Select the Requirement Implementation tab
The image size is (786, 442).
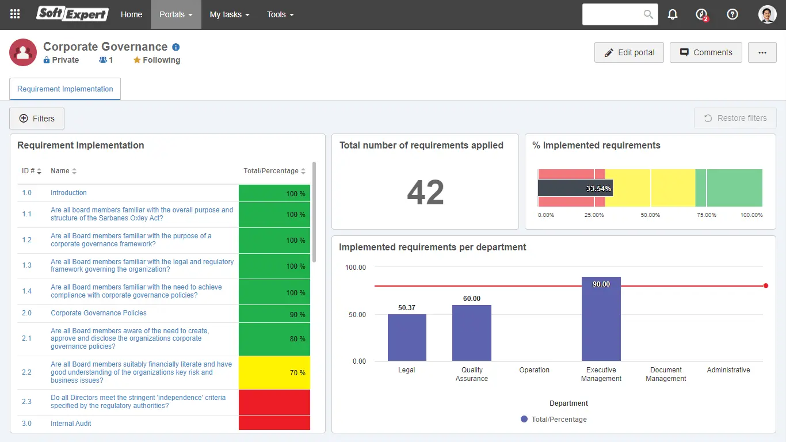65,89
